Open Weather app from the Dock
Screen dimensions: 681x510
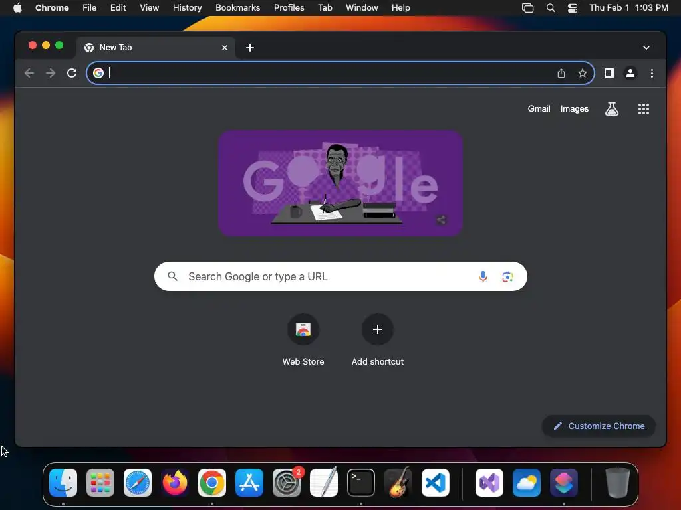click(x=527, y=483)
